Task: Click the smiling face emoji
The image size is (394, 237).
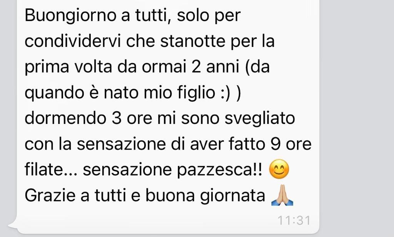Action: 279,169
